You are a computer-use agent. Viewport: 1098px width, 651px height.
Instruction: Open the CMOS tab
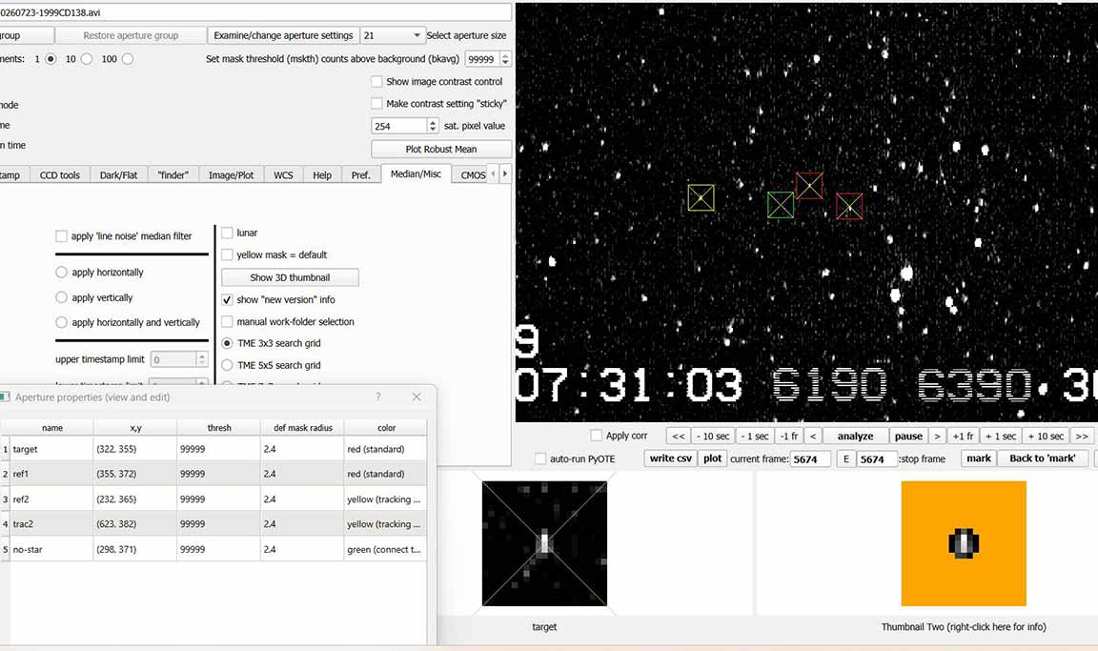(473, 175)
